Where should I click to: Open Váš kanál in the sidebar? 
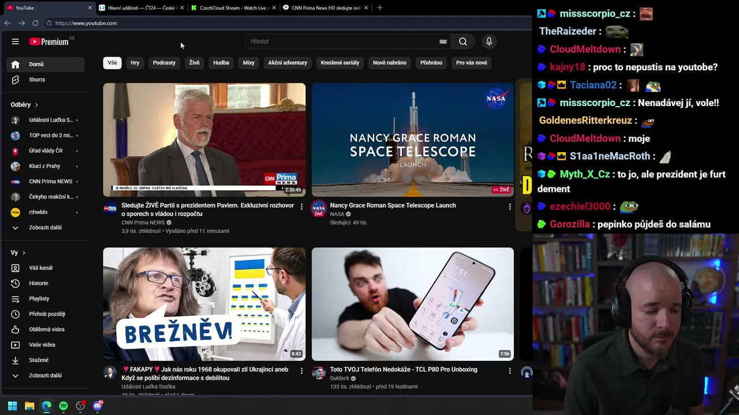(46, 268)
